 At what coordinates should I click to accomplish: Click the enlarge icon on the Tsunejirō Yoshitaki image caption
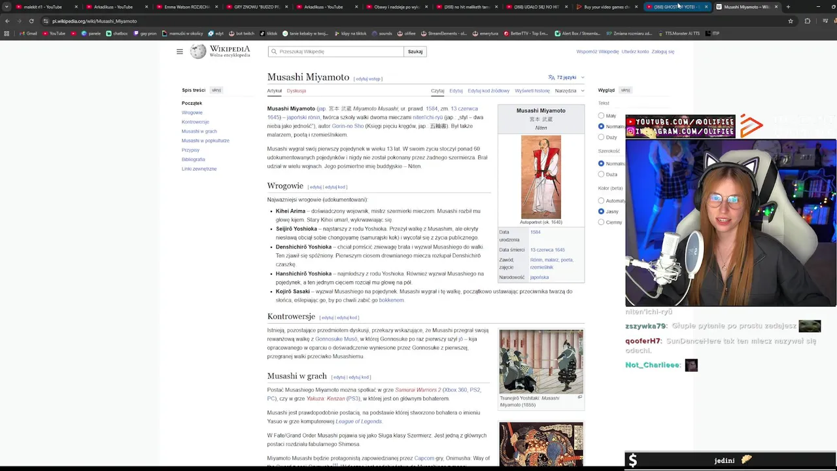click(580, 397)
